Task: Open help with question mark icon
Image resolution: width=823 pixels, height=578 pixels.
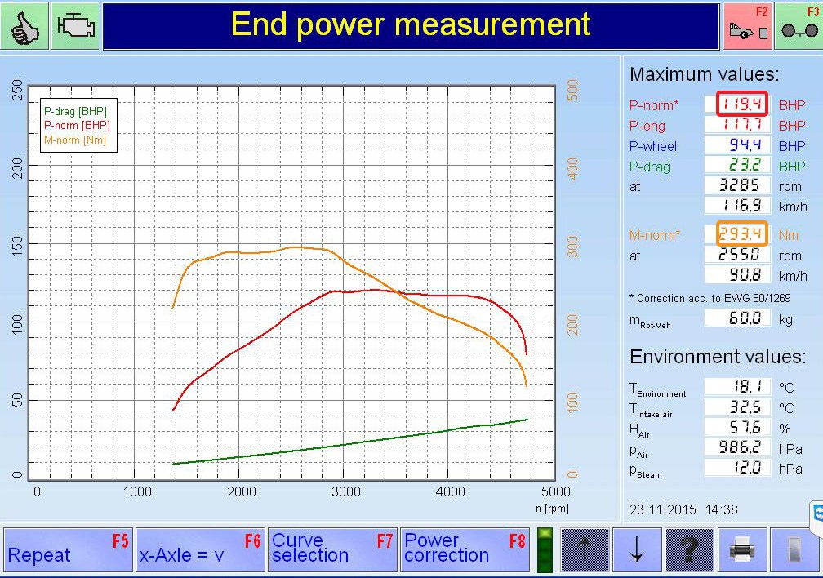Action: (x=689, y=550)
